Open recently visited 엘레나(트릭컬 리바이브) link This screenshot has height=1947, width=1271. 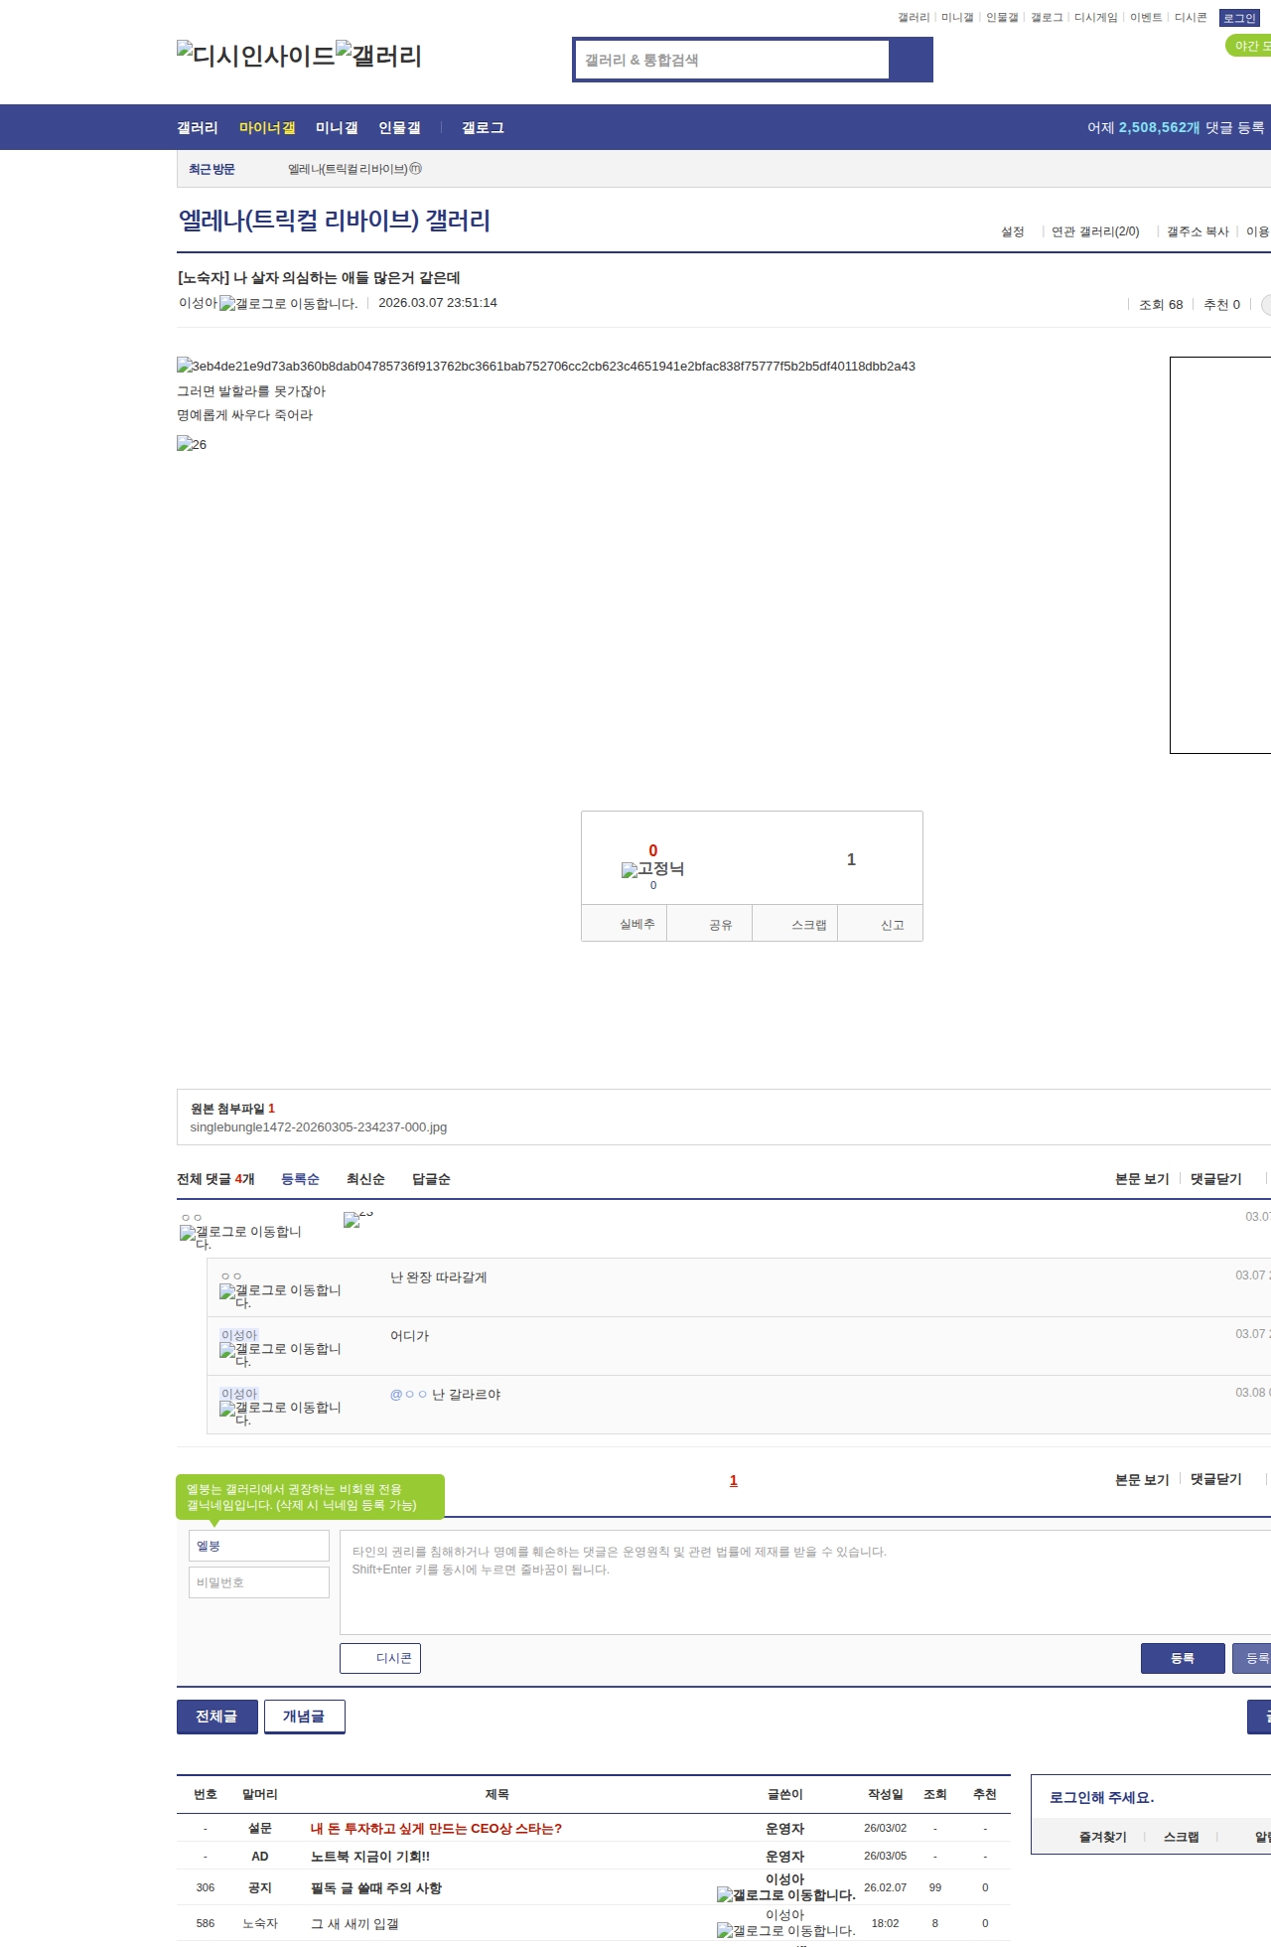(354, 169)
